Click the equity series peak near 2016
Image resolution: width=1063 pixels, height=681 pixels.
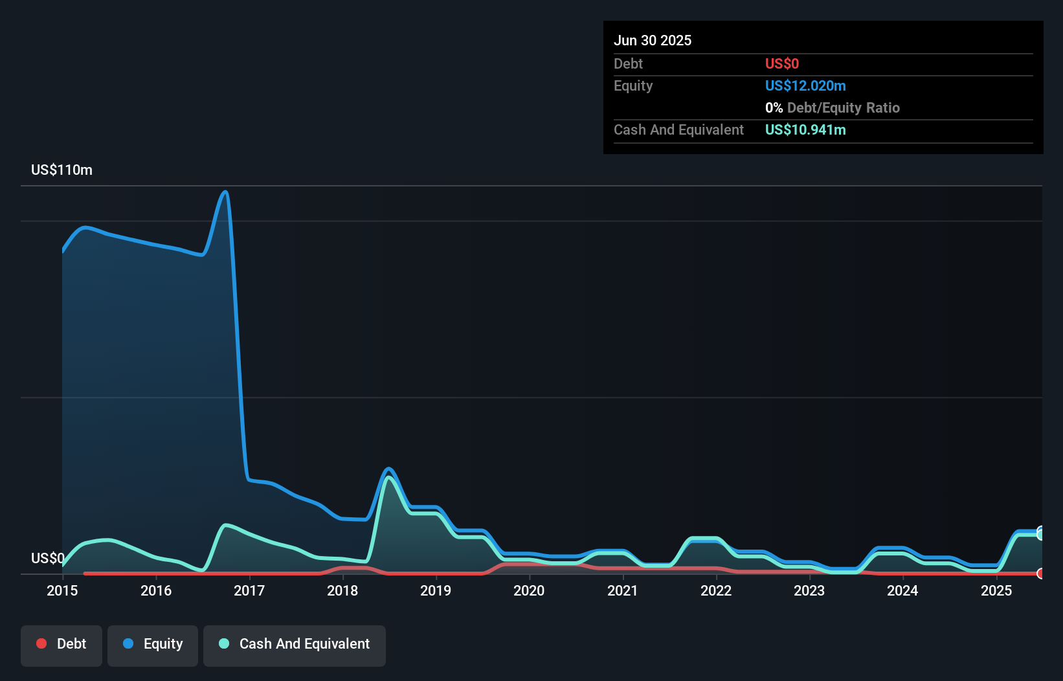coord(225,192)
